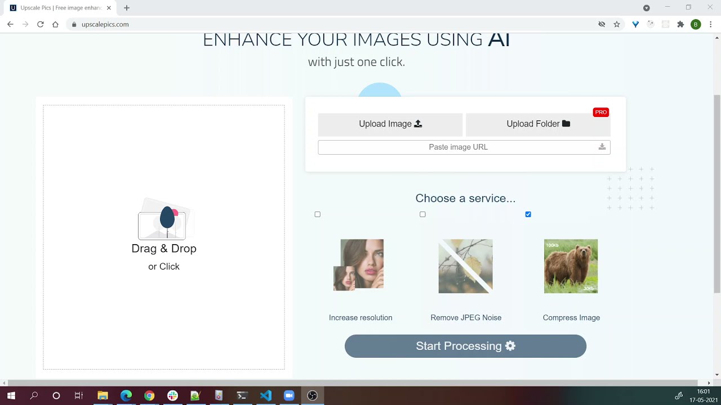The height and width of the screenshot is (405, 721).
Task: Click the blue V-shaped extension icon
Action: (635, 24)
